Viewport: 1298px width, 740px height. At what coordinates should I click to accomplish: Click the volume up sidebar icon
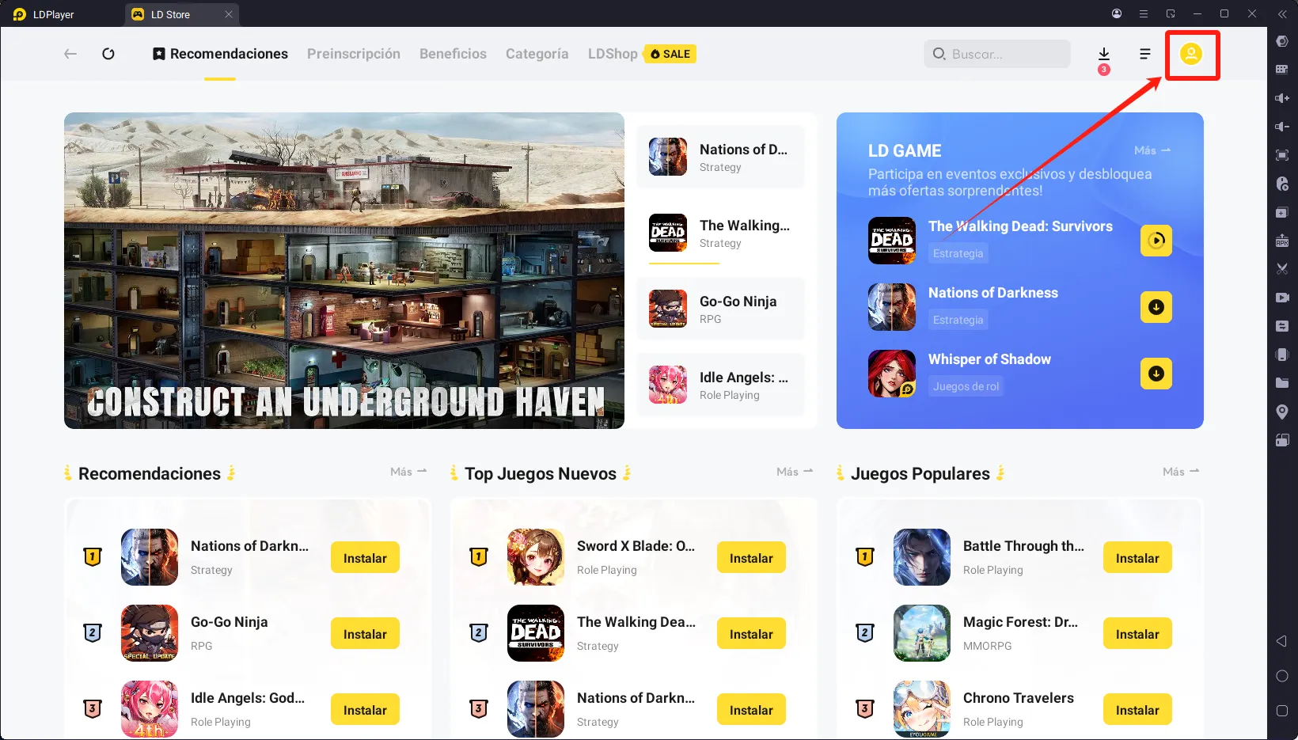click(1282, 98)
